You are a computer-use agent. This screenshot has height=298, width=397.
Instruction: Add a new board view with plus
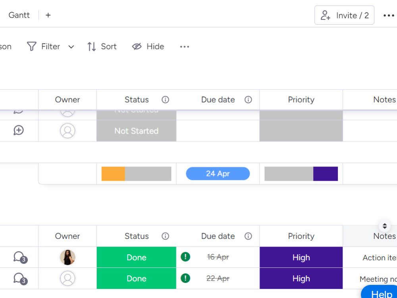pos(48,15)
